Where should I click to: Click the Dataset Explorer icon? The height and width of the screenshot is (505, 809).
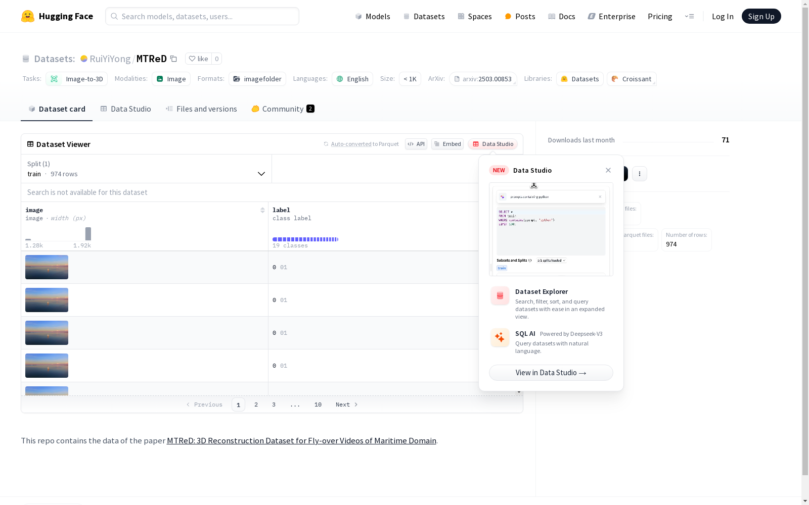(x=500, y=296)
